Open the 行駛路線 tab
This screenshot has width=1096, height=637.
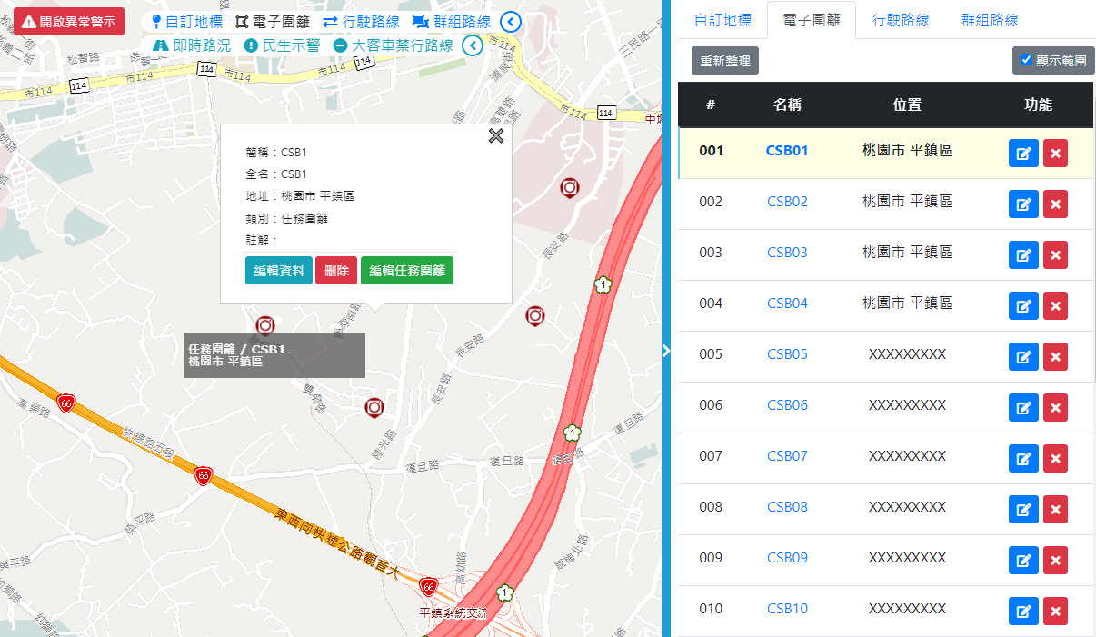[x=901, y=20]
